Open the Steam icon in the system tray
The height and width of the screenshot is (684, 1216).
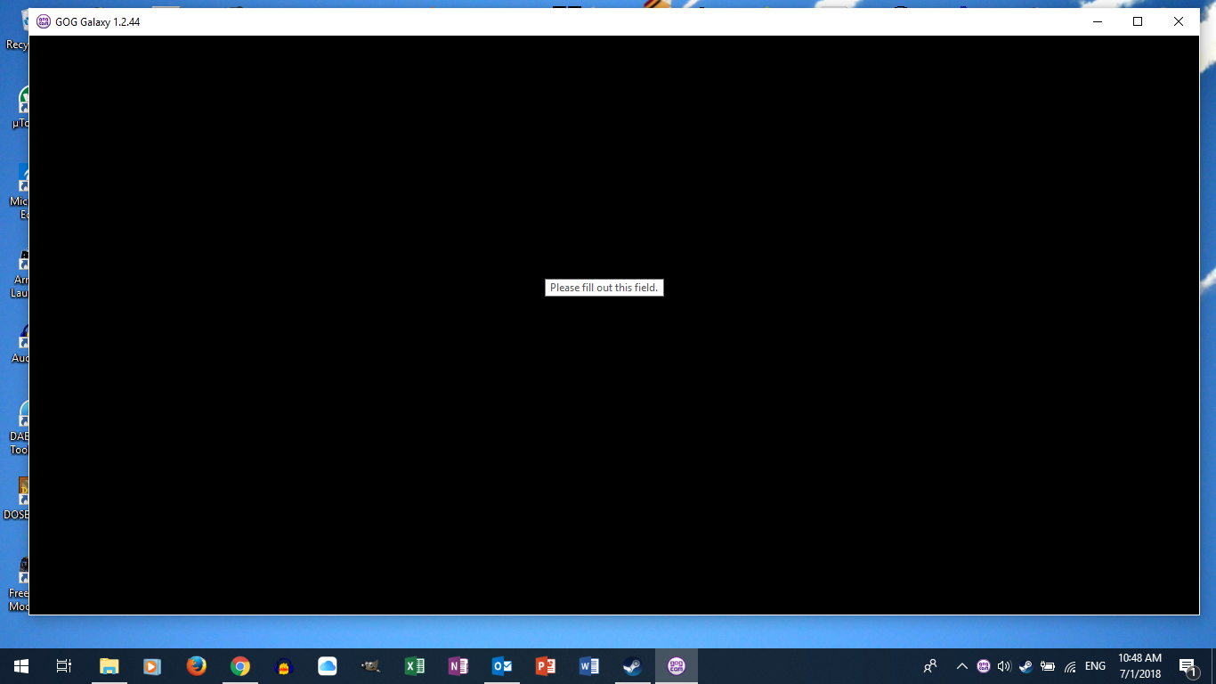point(1025,666)
